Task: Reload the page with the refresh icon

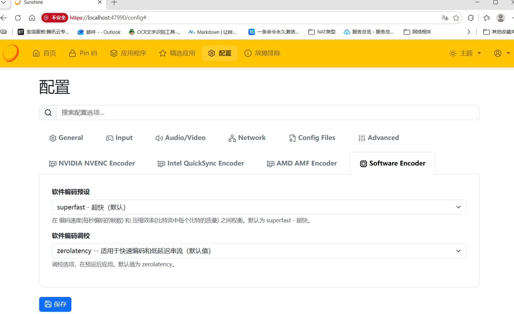Action: [x=18, y=18]
